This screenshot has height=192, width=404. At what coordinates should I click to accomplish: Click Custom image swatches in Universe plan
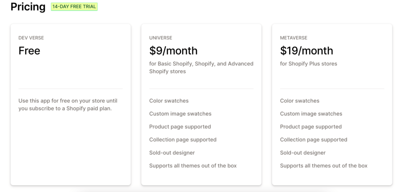coord(180,114)
